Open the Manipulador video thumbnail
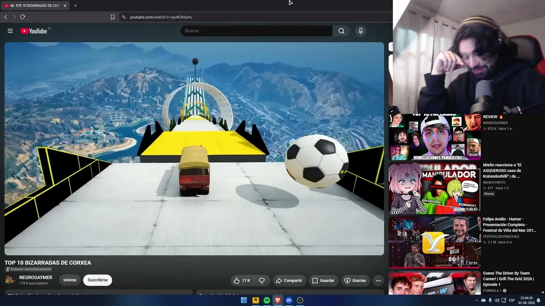The width and height of the screenshot is (545, 306). click(435, 188)
